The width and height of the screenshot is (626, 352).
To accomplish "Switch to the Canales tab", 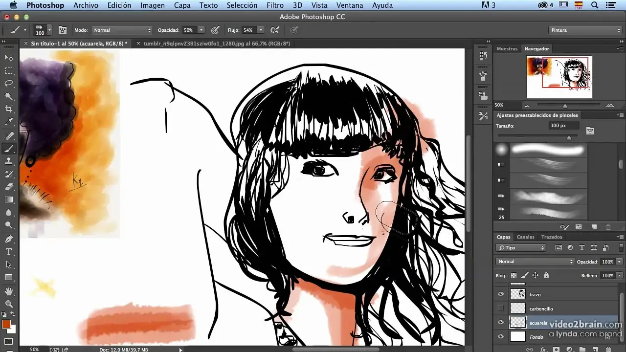I will point(526,237).
